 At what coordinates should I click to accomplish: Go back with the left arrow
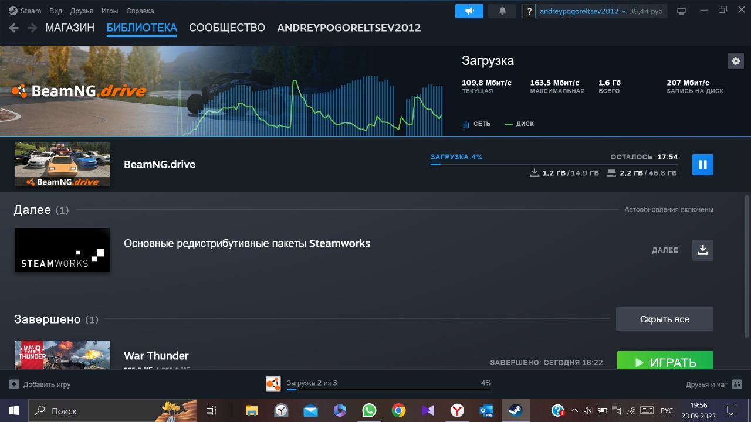coord(14,28)
